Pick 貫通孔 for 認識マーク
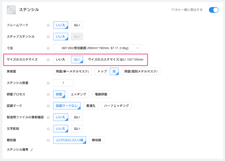The image size is (225, 161). point(91,106)
